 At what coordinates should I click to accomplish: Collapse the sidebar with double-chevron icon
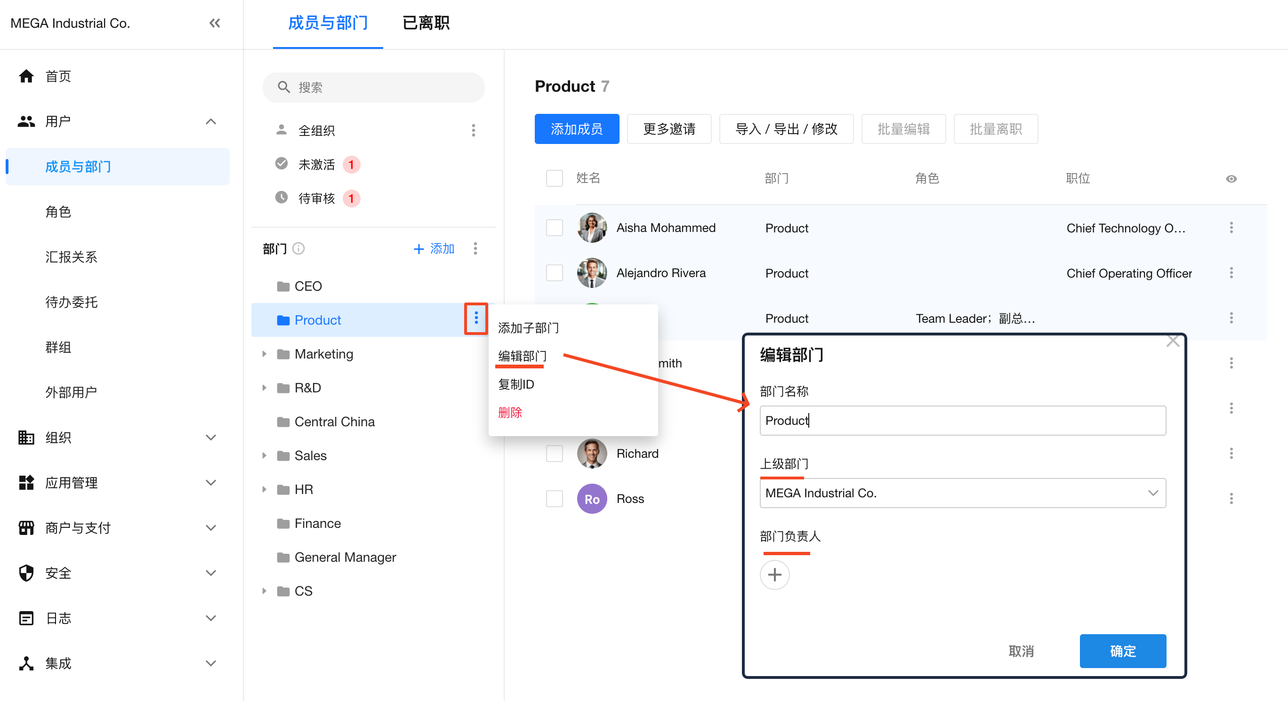tap(215, 23)
